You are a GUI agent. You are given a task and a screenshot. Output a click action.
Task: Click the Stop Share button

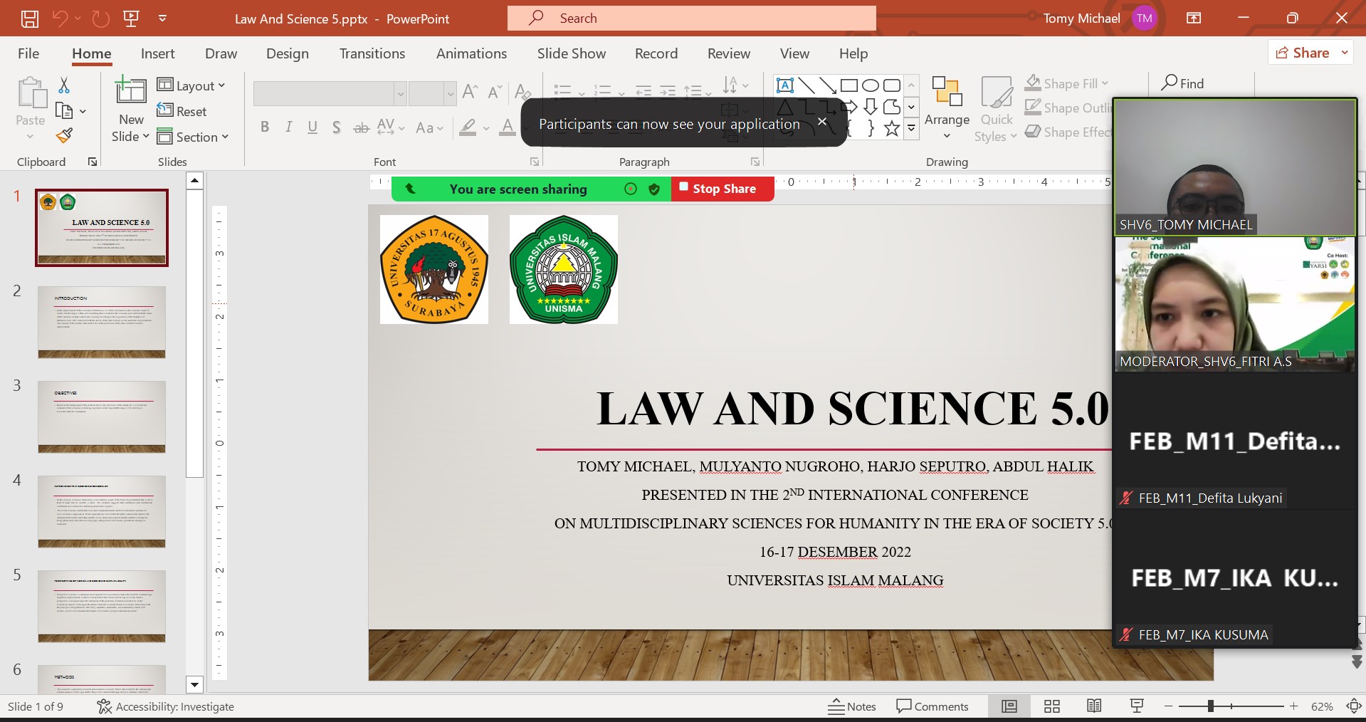[x=722, y=189]
